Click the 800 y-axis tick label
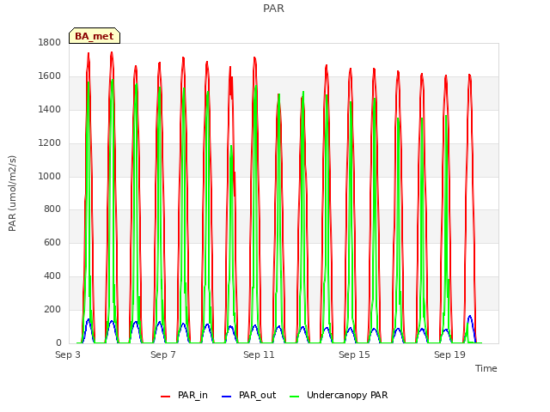550x412 pixels. point(52,209)
